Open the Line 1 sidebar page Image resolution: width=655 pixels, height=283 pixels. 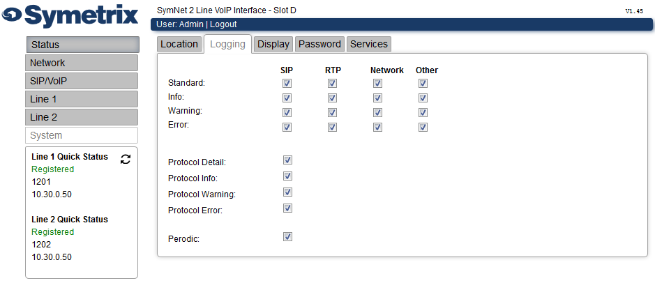pos(82,100)
